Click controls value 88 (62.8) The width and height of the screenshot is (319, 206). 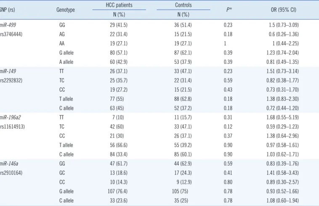183,99
